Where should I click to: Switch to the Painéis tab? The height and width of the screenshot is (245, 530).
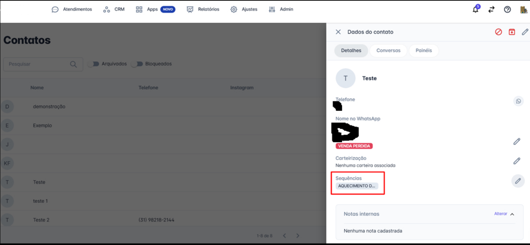pyautogui.click(x=424, y=51)
